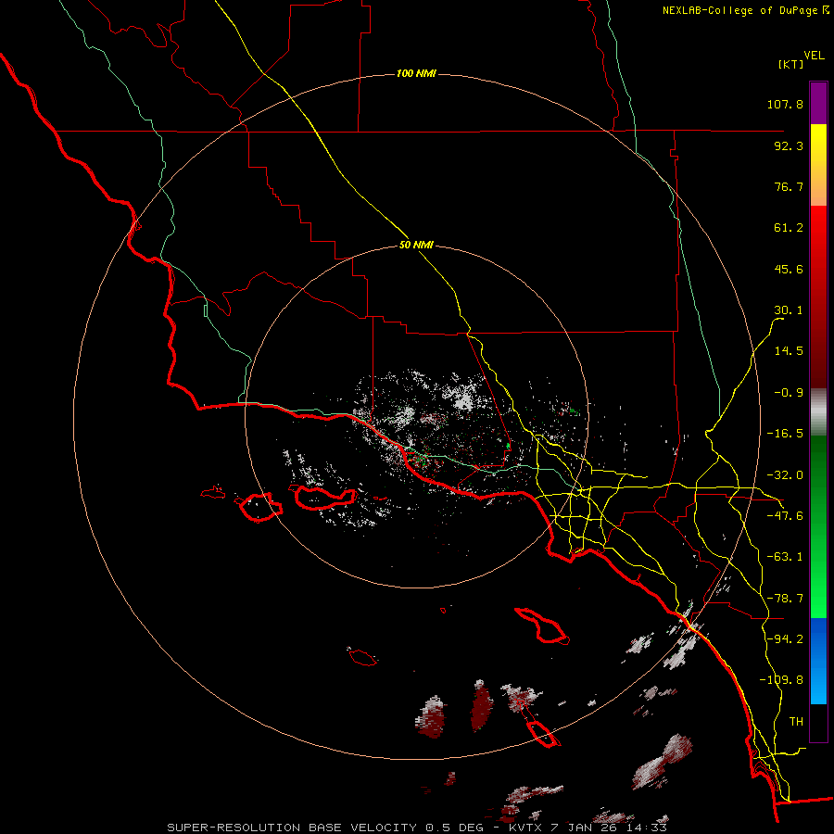This screenshot has width=834, height=834.
Task: Click the 61.2 velocity scale value
Action: (789, 228)
